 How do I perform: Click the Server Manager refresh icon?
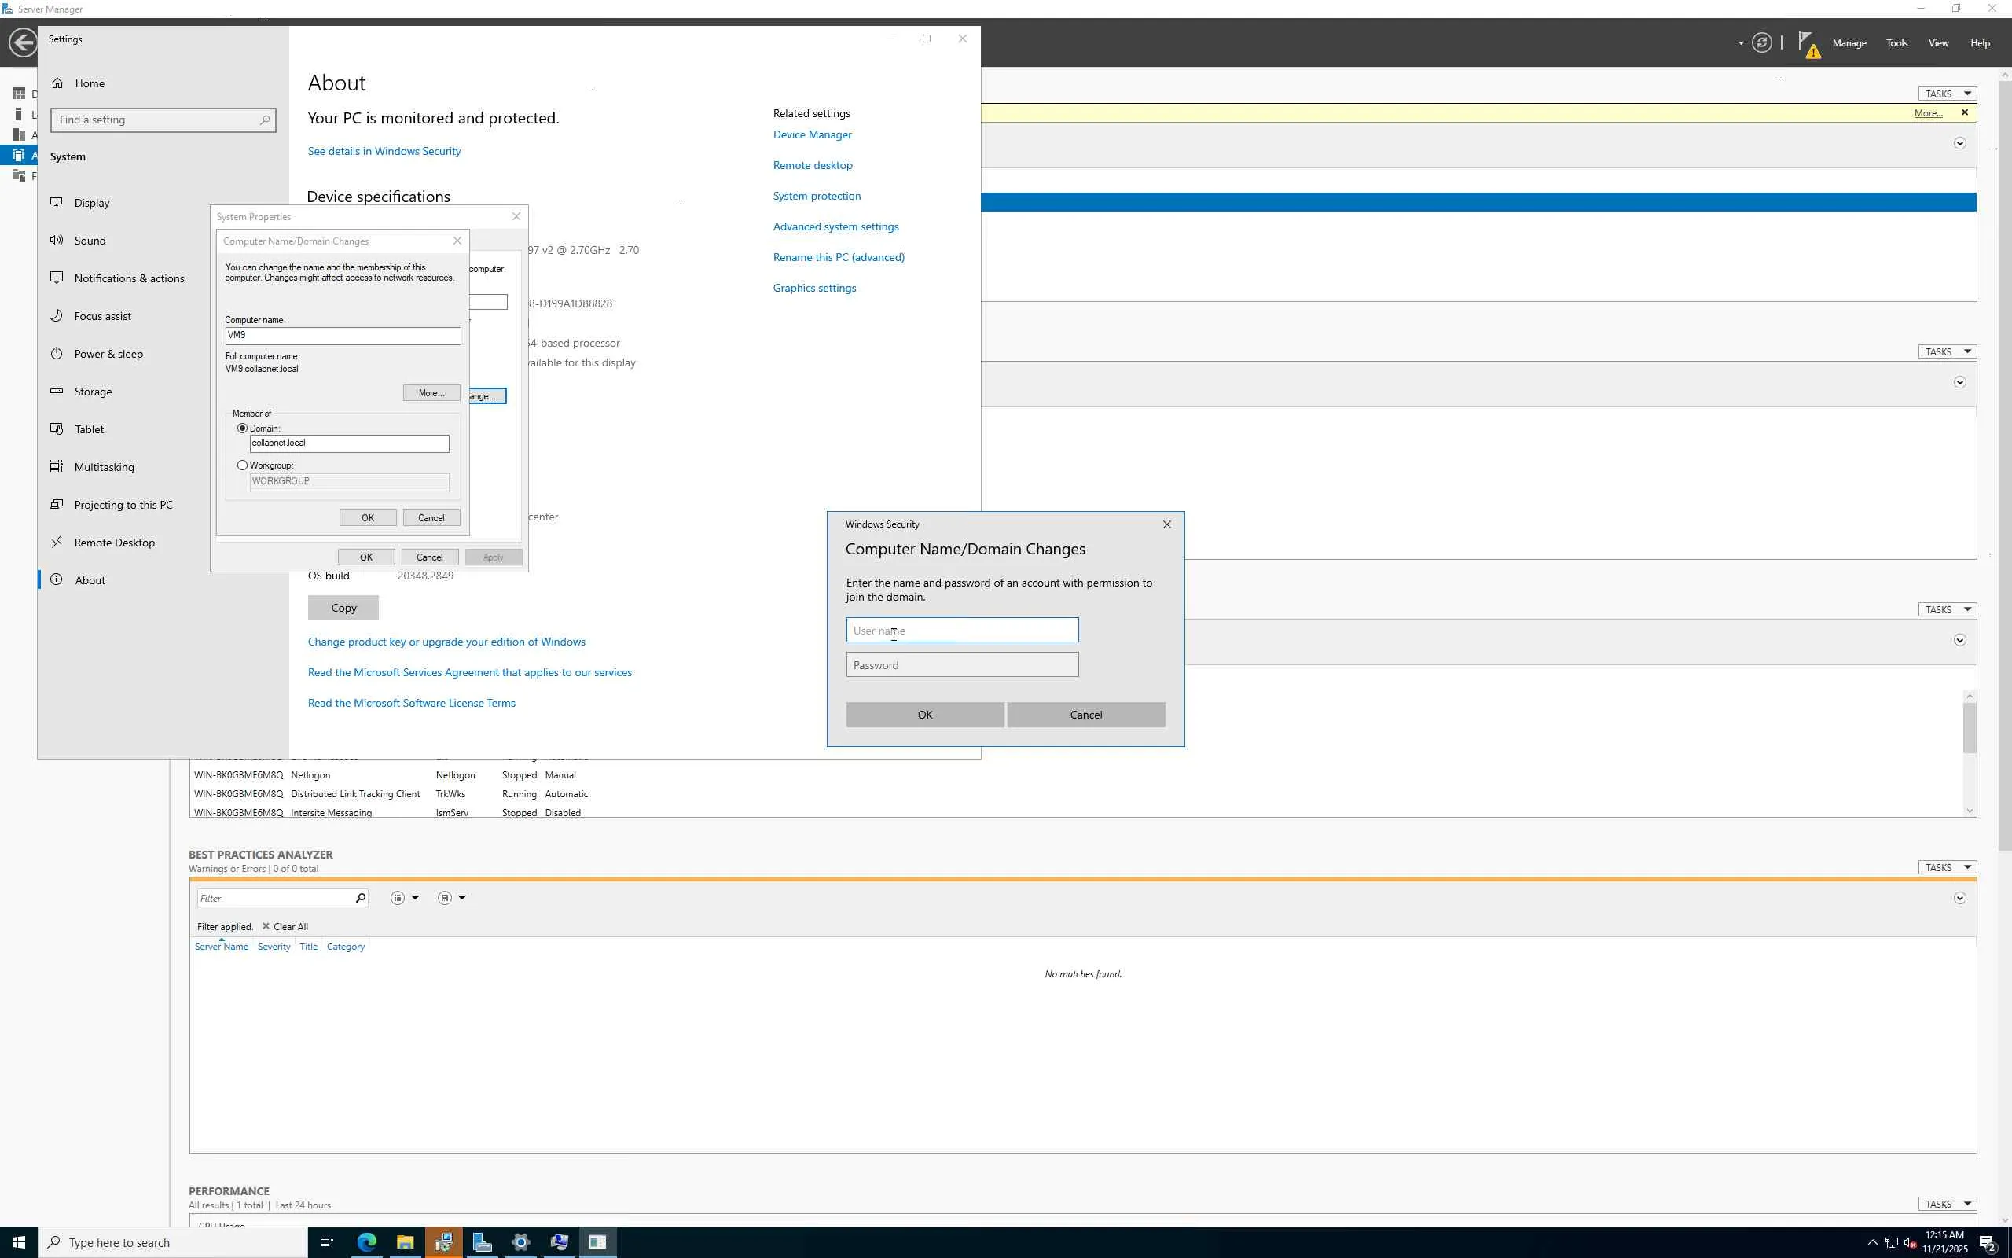click(1761, 42)
